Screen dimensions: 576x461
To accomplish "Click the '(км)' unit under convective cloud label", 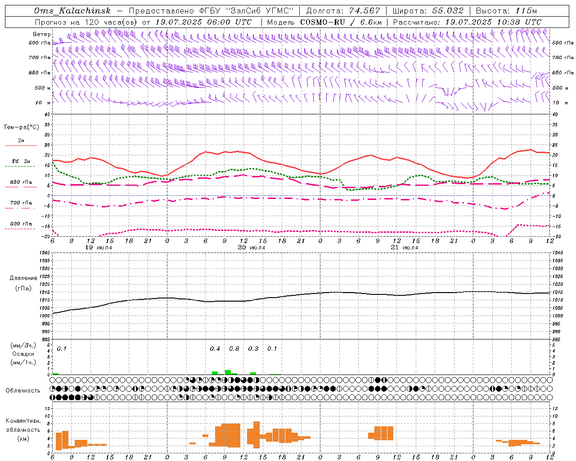I will point(23,439).
